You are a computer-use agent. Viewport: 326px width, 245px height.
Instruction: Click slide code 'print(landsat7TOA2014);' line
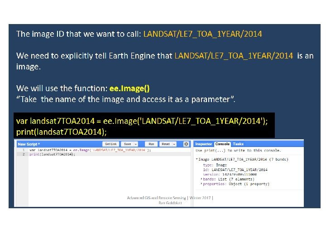coord(61,132)
